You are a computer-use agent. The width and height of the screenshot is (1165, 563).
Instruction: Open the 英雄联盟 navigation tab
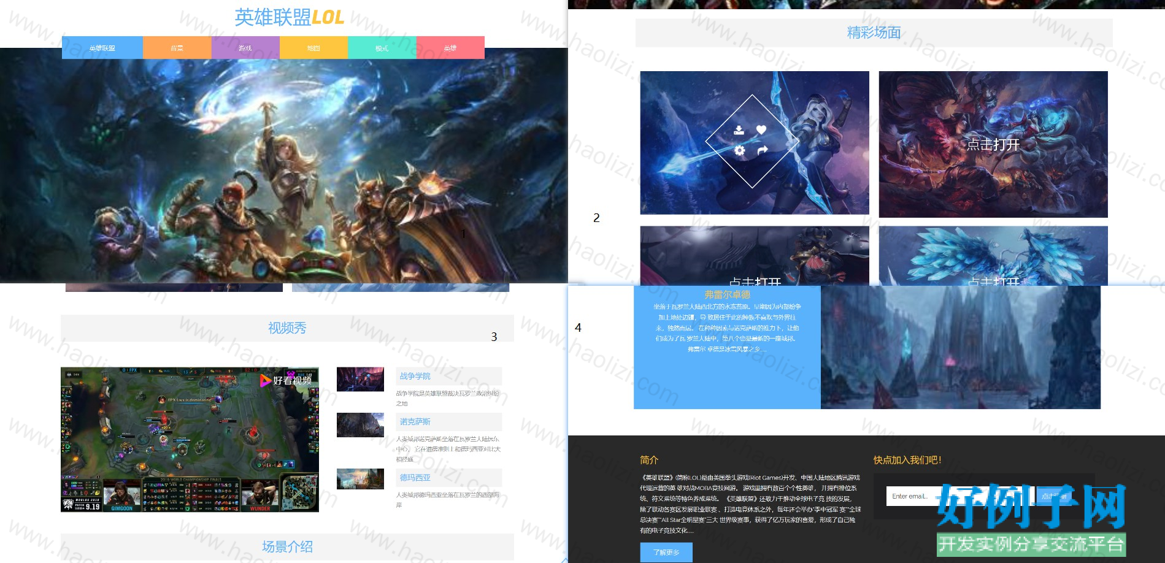point(102,48)
